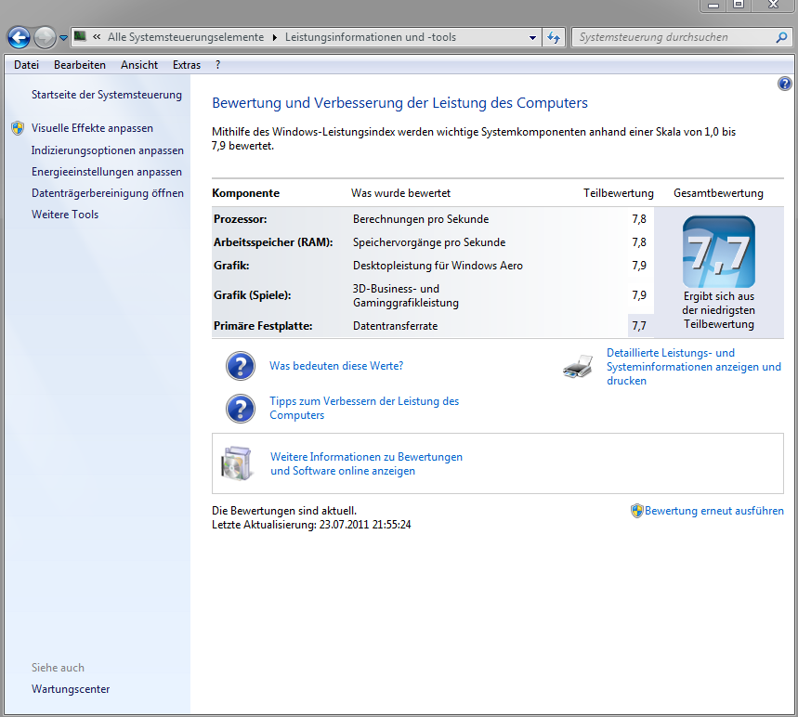The height and width of the screenshot is (717, 798).
Task: Click the Datentransferrate text
Action: (x=396, y=326)
